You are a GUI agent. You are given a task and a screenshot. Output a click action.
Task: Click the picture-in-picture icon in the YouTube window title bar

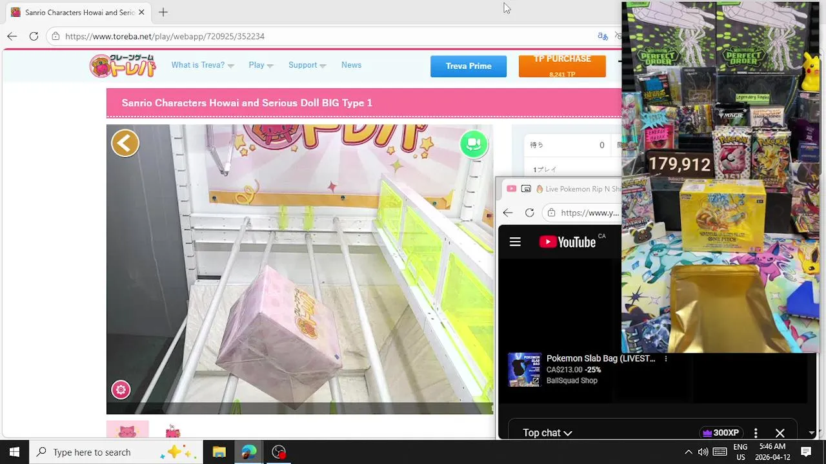point(526,189)
